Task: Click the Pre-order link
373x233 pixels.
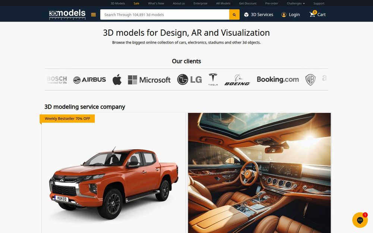Action: point(272,3)
